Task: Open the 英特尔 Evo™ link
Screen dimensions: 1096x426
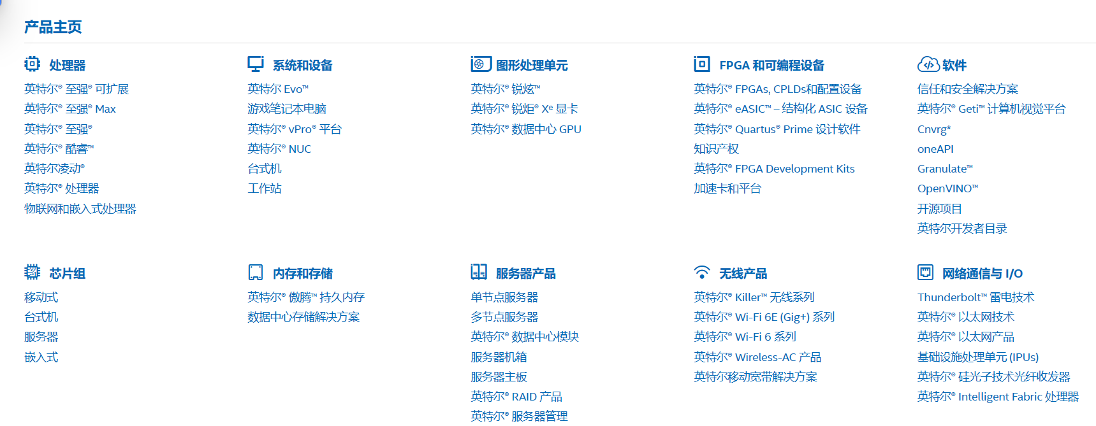Action: 278,89
